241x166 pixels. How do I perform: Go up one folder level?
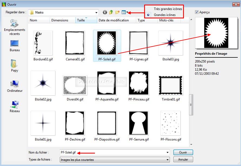coord(111,12)
